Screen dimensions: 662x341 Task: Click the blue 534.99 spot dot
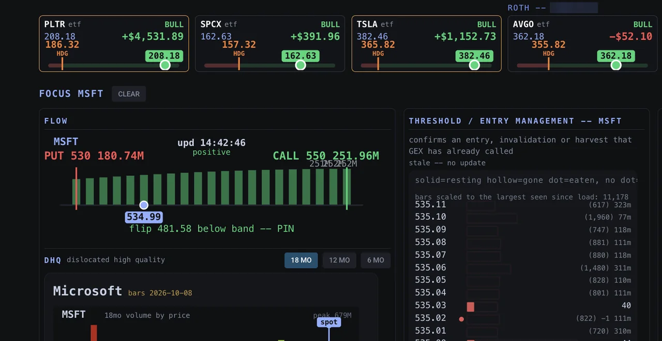pyautogui.click(x=144, y=205)
